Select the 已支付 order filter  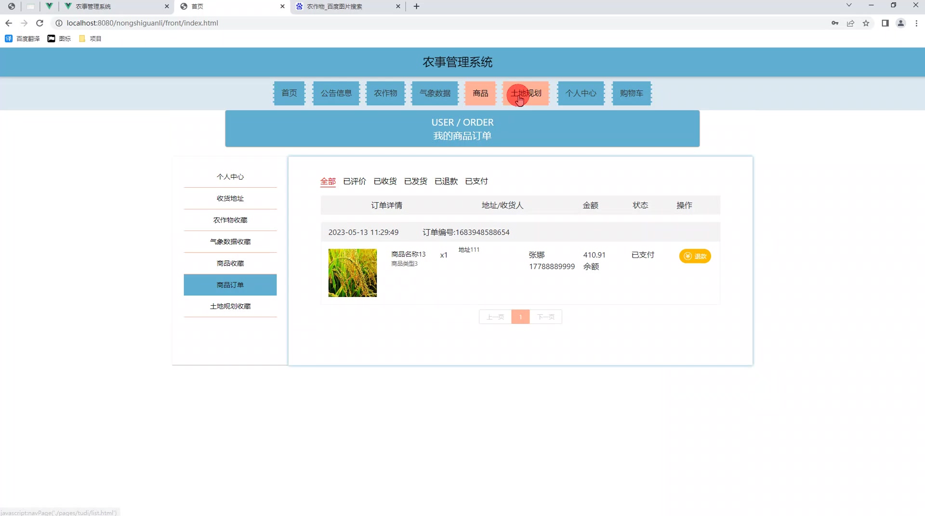(x=476, y=181)
